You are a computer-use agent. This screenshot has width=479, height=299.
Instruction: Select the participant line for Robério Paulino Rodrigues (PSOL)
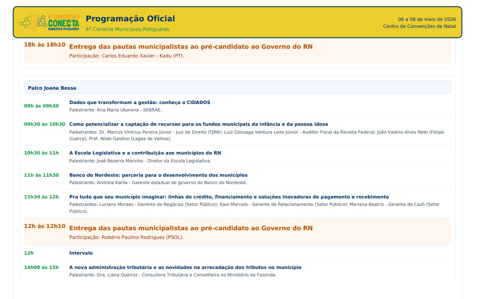pyautogui.click(x=126, y=237)
